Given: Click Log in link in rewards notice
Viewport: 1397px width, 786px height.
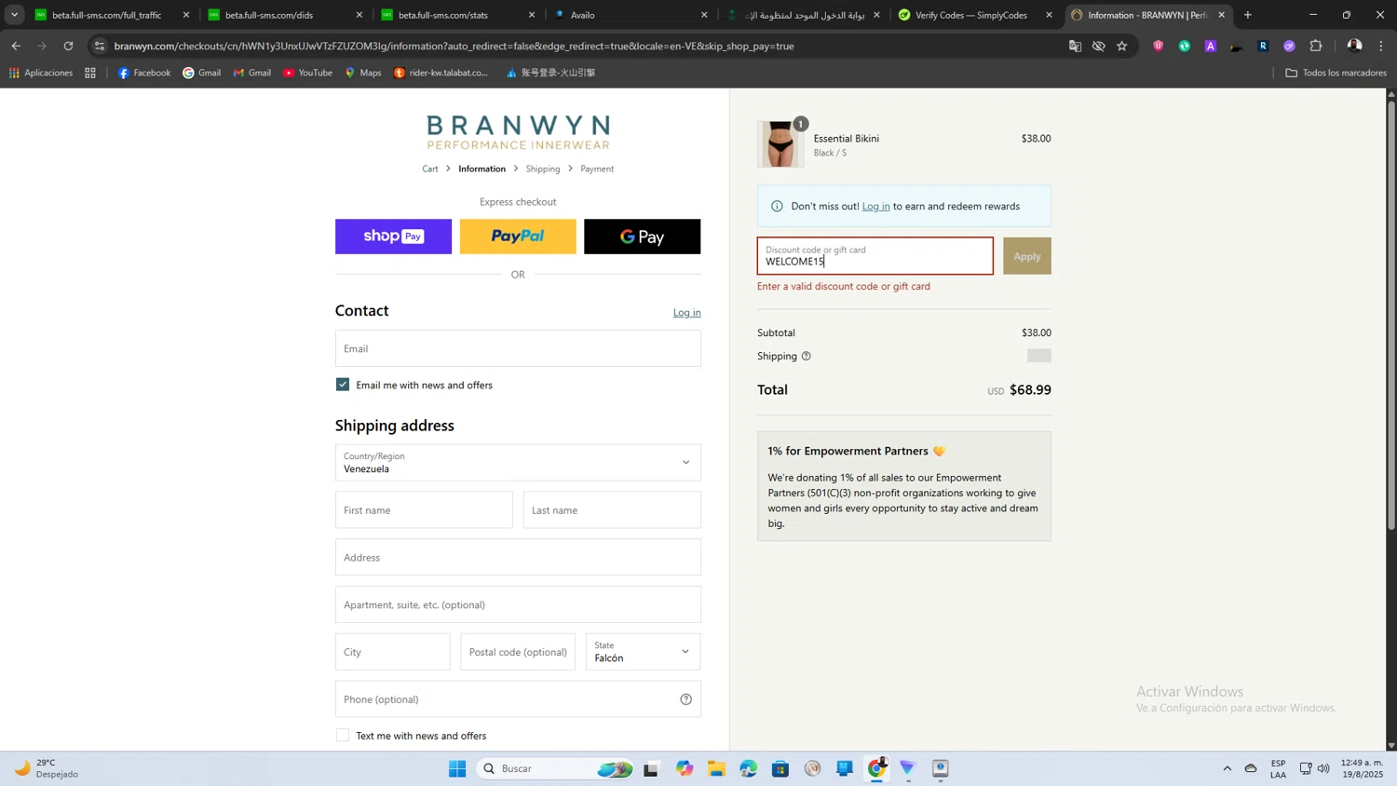Looking at the screenshot, I should pyautogui.click(x=875, y=207).
